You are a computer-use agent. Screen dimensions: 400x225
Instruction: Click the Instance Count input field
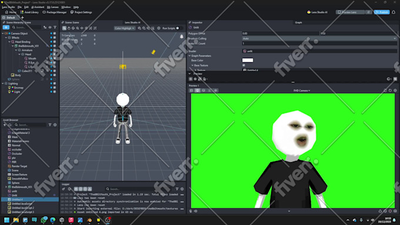[319, 43]
